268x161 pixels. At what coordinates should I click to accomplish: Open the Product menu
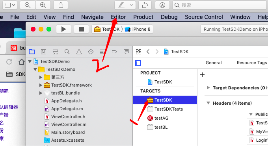[143, 17]
